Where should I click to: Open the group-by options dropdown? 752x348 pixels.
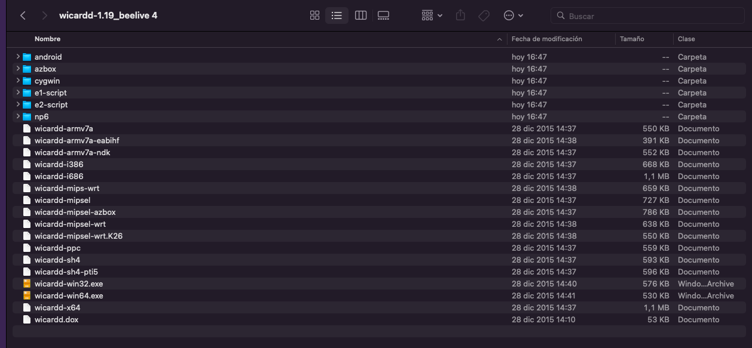pos(432,16)
